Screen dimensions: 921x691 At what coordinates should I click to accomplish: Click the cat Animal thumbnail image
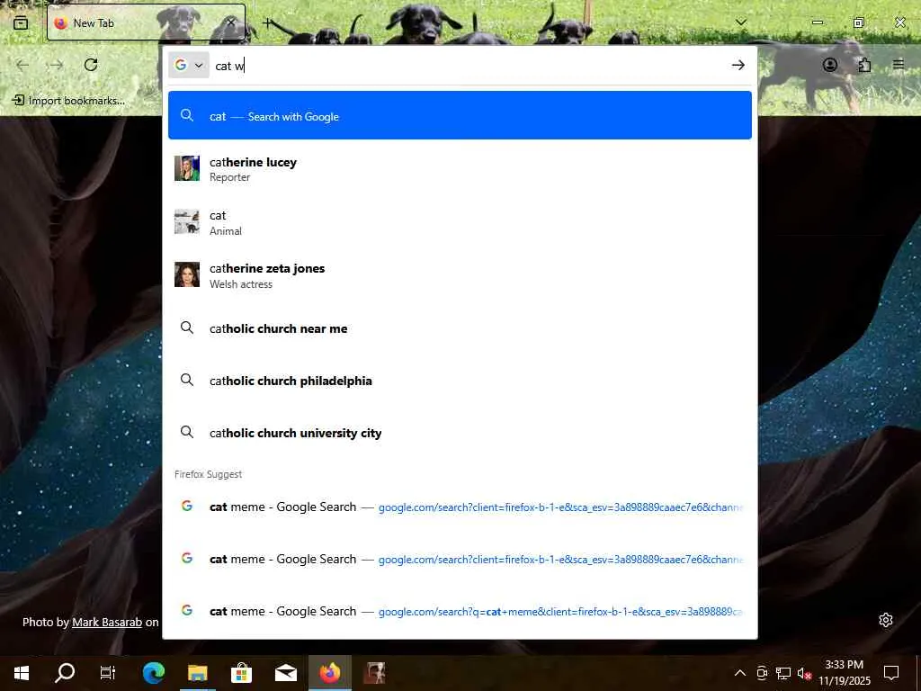point(187,222)
